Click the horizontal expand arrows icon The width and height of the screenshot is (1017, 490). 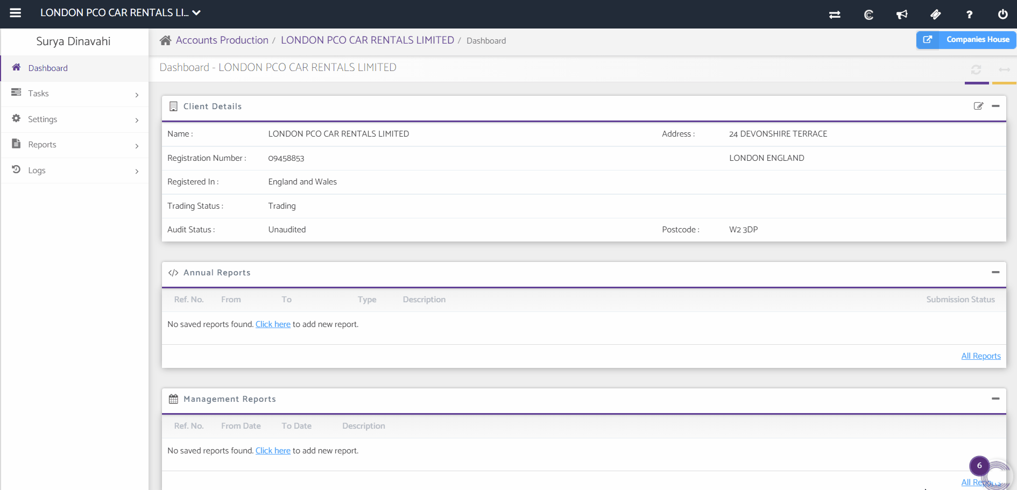(x=1004, y=70)
